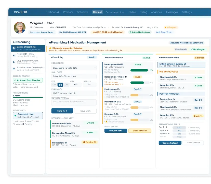Click Done checkmark for pre-op Moxifloxacin 0.5%
Image resolution: width=211 pixels, height=184 pixels.
(198, 78)
